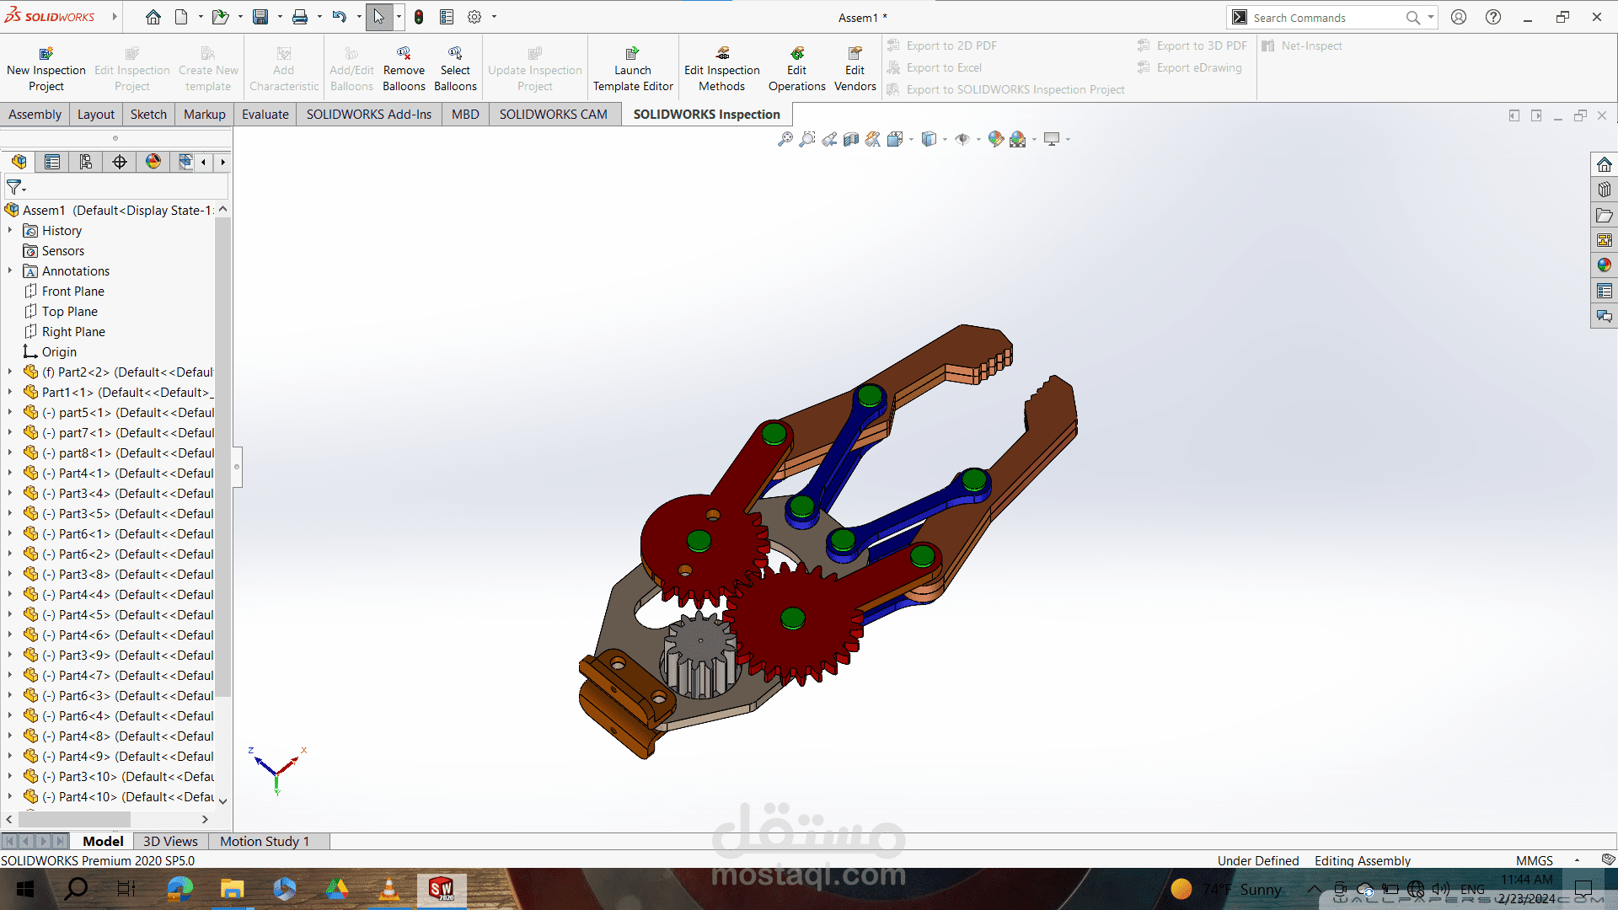Click the Rebuild traffic light icon
This screenshot has height=910, width=1618.
[x=419, y=17]
